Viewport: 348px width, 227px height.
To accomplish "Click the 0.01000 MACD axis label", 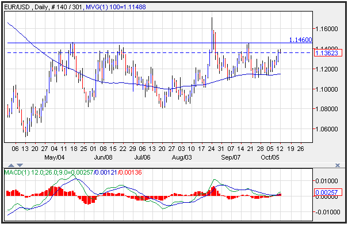I will (327, 181).
